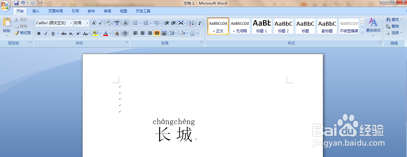Click the numbered list icon
This screenshot has height=157, width=407.
(146, 23)
